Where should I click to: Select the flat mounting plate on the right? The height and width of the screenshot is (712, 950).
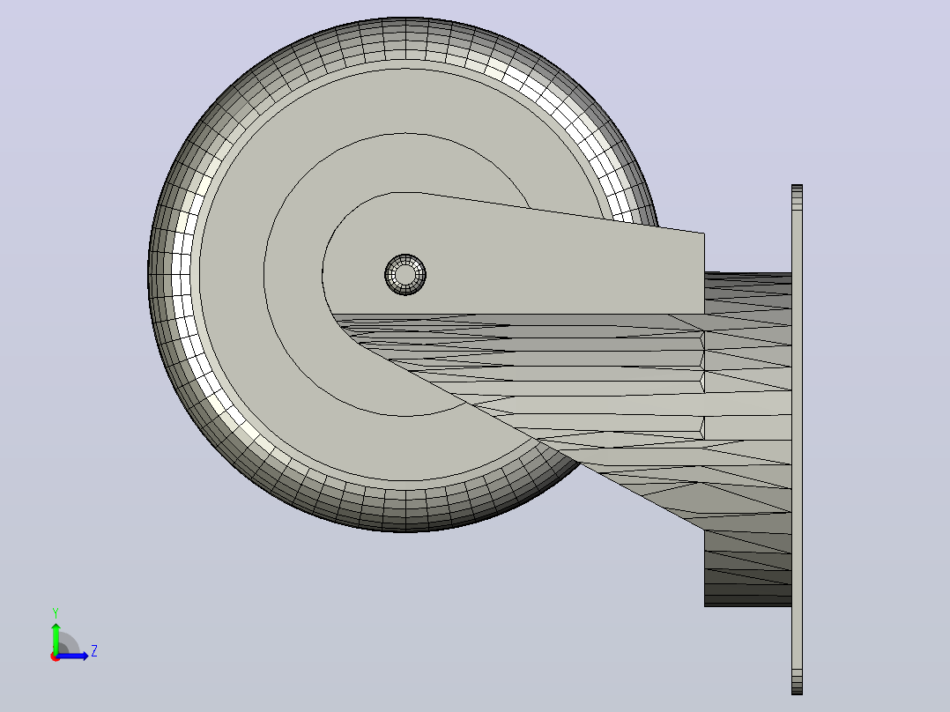click(x=797, y=440)
